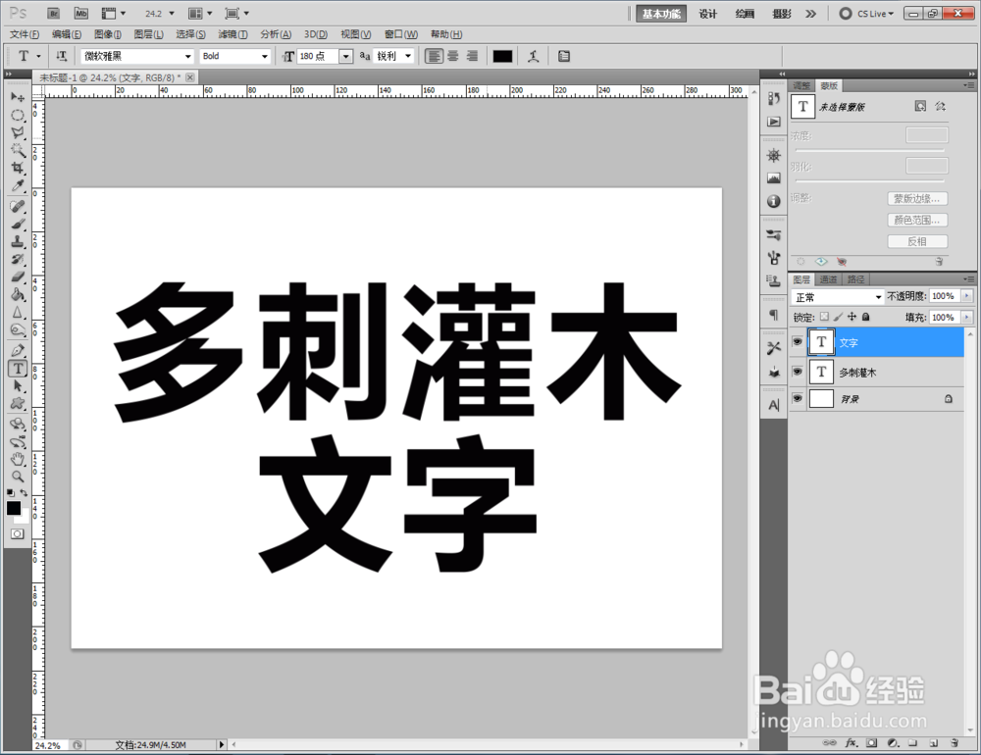Open 滤镜 menu
Image resolution: width=981 pixels, height=755 pixels.
point(232,33)
